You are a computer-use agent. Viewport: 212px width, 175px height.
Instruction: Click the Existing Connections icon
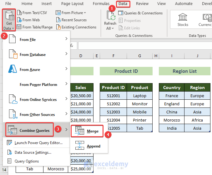click(58, 27)
